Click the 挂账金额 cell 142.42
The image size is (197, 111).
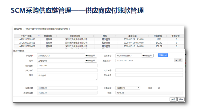coord(159,43)
